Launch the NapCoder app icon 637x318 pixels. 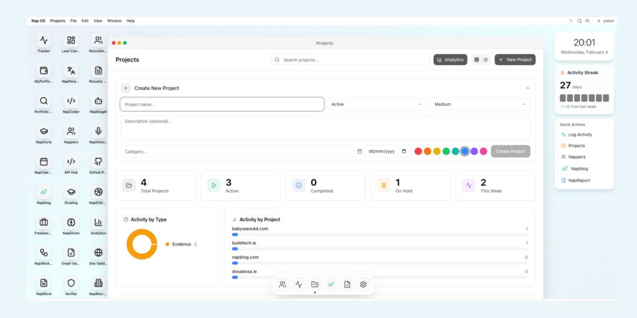point(71,101)
